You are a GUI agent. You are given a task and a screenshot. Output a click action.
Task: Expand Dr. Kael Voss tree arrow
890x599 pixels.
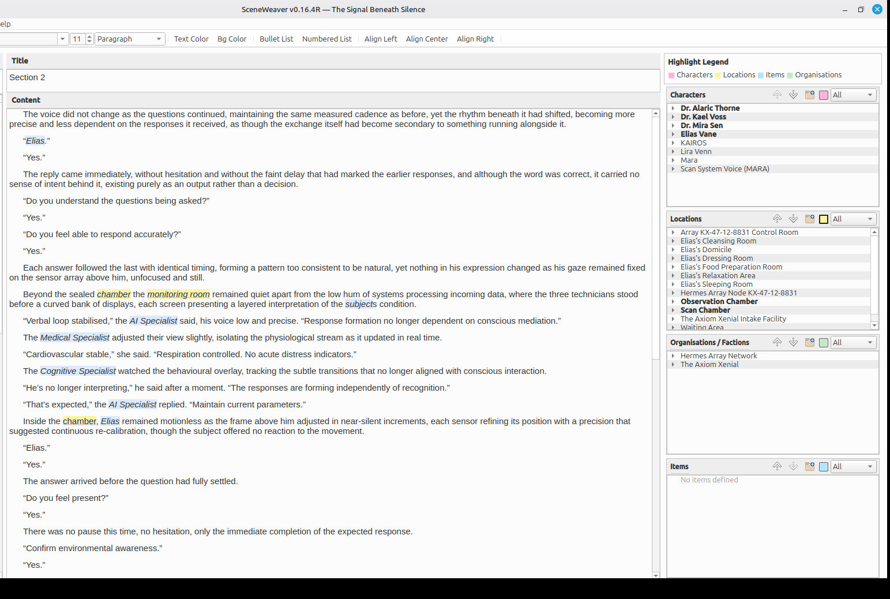673,117
